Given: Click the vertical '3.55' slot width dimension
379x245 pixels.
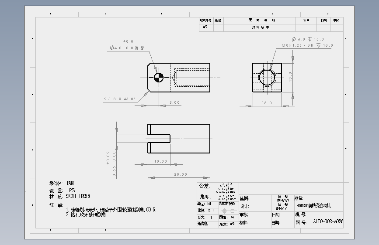Looking at the screenshot, I should click(x=115, y=171).
